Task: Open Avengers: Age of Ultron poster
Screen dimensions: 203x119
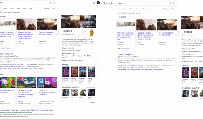Action: click(x=92, y=72)
